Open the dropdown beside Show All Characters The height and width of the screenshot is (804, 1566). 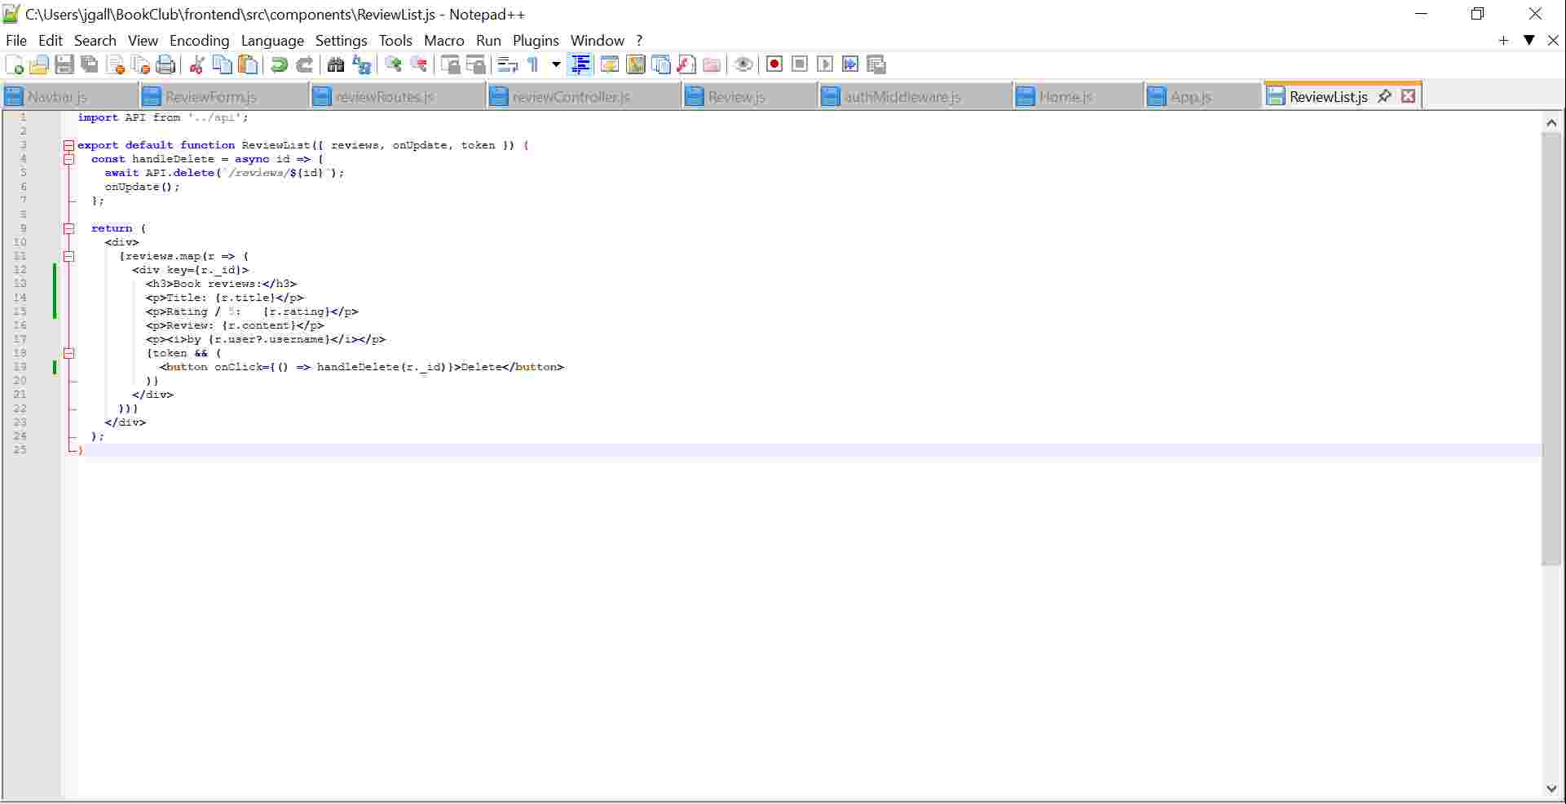(x=555, y=64)
